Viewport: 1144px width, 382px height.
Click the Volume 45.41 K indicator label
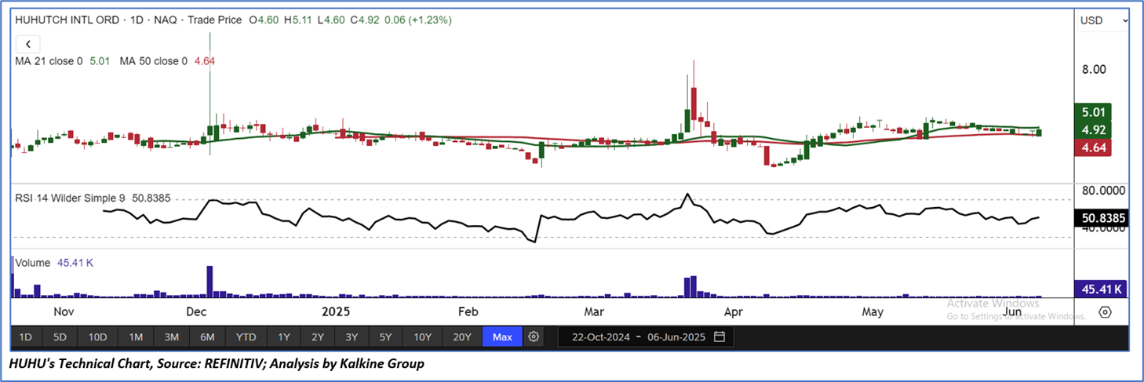[x=55, y=263]
